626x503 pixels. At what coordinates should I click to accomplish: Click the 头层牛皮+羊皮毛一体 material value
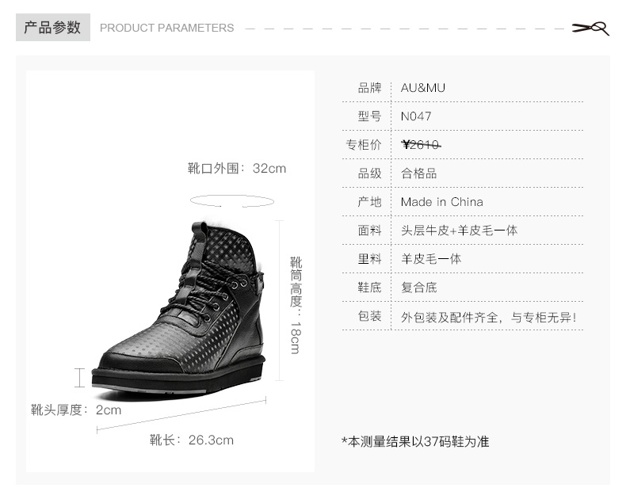point(459,231)
